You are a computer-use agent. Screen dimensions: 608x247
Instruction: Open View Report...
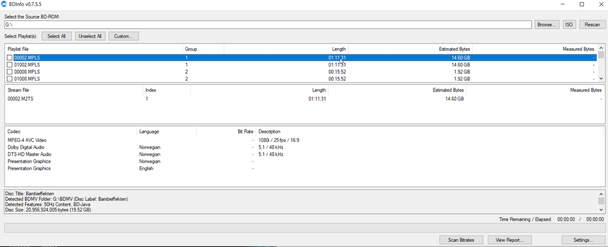[x=510, y=240]
